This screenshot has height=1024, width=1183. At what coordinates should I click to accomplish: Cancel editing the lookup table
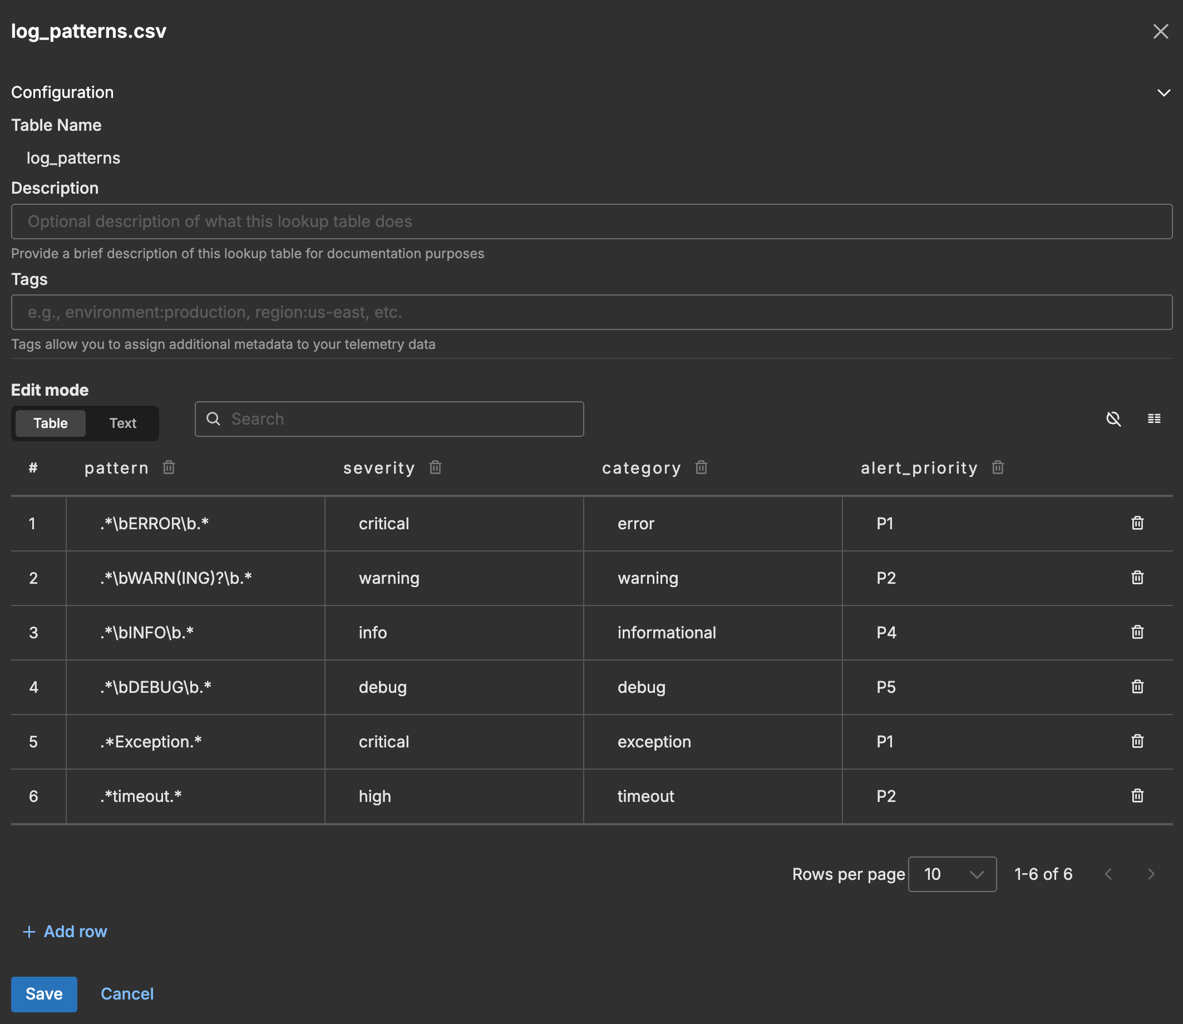(127, 994)
